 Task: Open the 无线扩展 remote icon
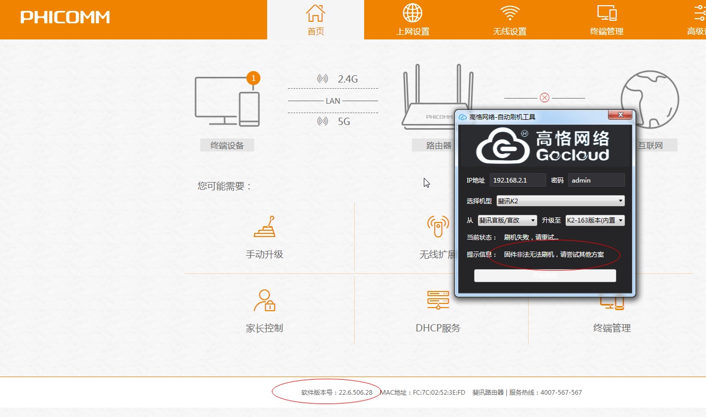point(438,227)
